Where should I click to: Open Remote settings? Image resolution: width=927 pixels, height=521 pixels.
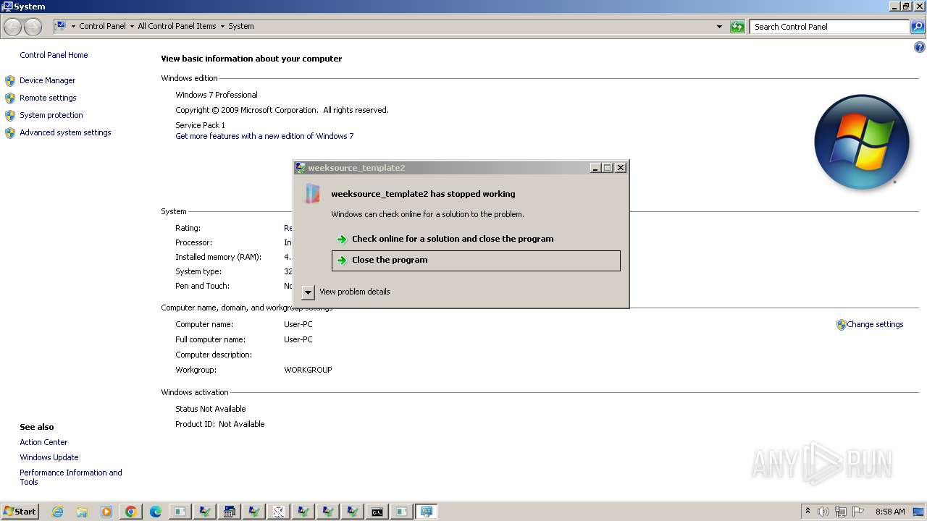pos(48,98)
